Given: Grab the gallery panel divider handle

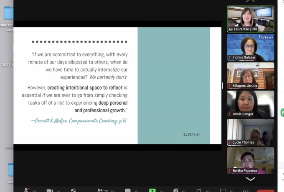Looking at the screenshot, I should 223,86.
